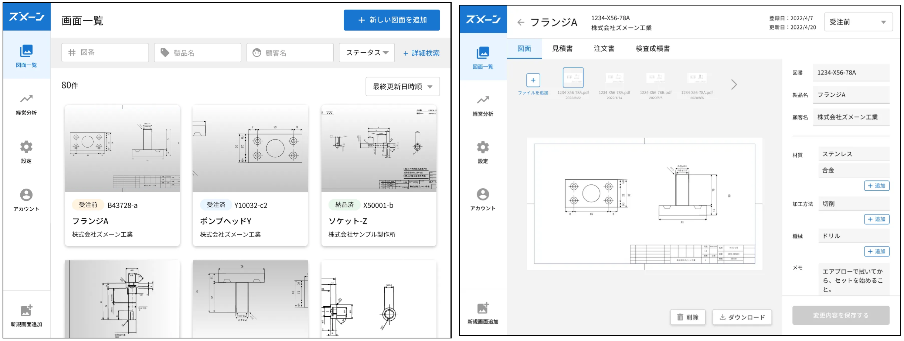904x341 pixels.
Task: Click the 顧客名 field in detail panel
Action: coord(851,117)
